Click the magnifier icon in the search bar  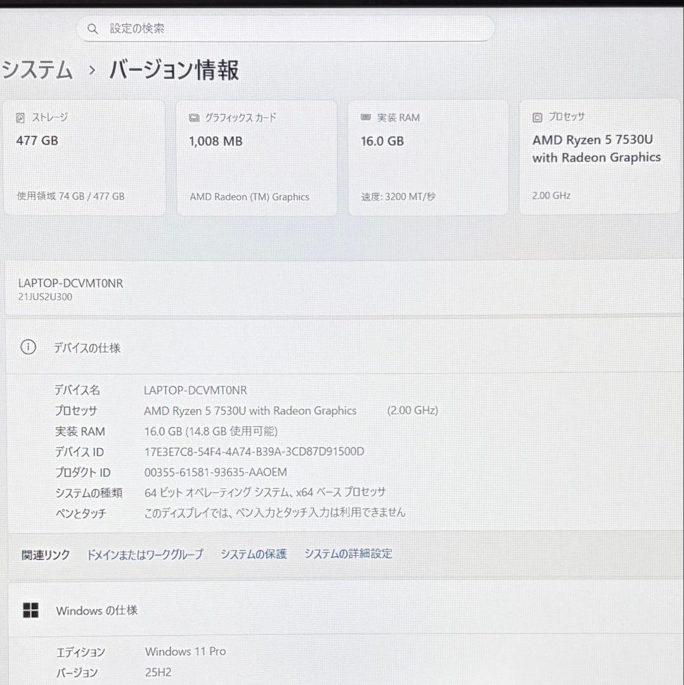[93, 29]
